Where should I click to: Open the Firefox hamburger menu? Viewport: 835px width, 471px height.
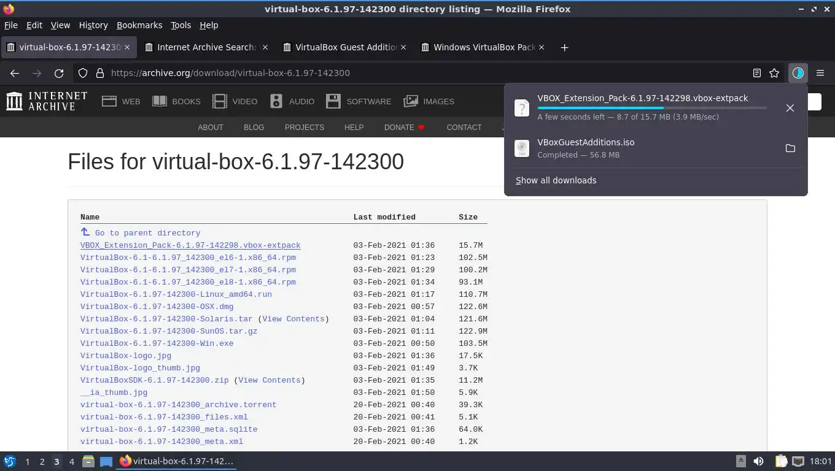[820, 73]
